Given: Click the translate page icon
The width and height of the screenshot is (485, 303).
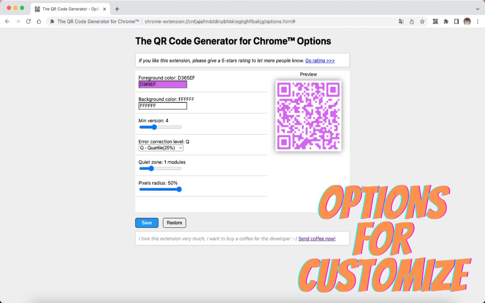Looking at the screenshot, I should pyautogui.click(x=401, y=22).
